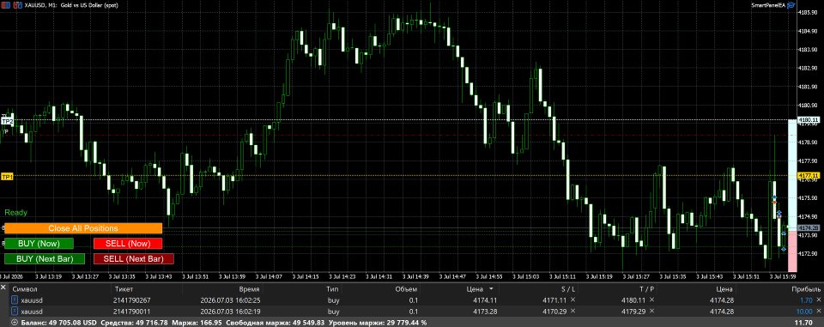Click SELL (Now) button
This screenshot has width=824, height=327.
128,244
